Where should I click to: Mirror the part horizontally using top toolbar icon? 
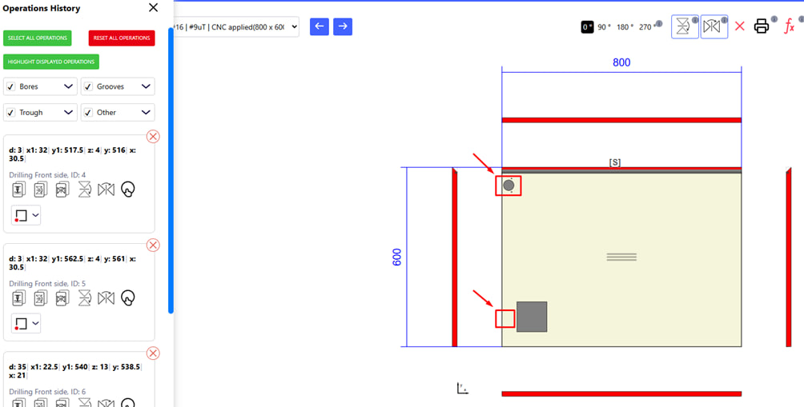[x=713, y=26]
